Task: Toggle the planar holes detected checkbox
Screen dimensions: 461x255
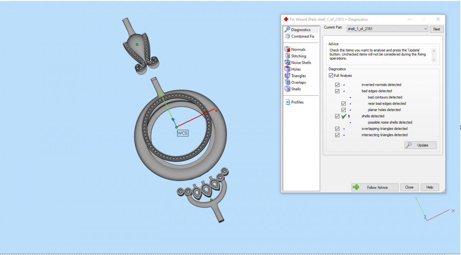Action: (x=344, y=110)
